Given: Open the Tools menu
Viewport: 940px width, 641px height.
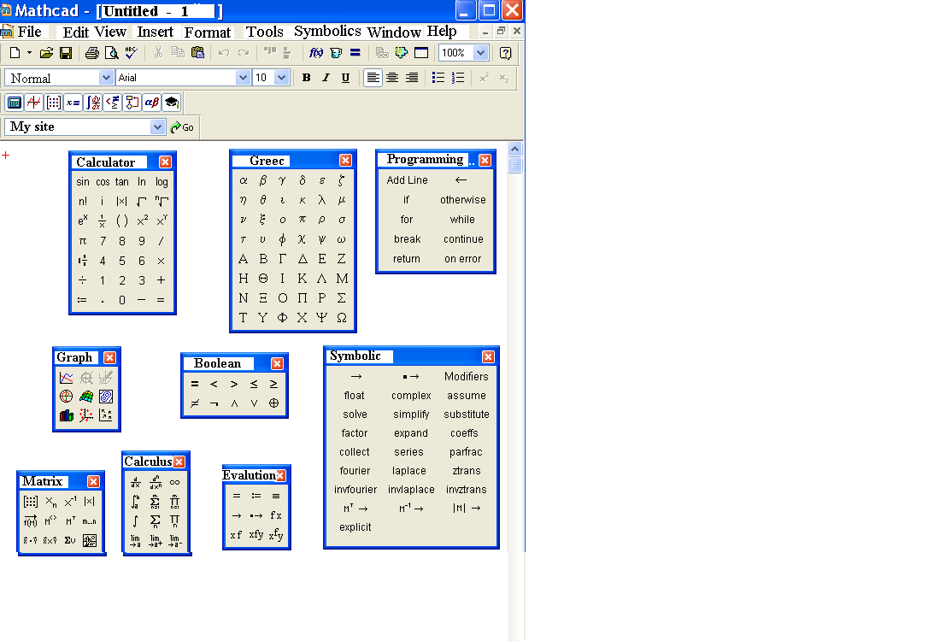Looking at the screenshot, I should [264, 32].
